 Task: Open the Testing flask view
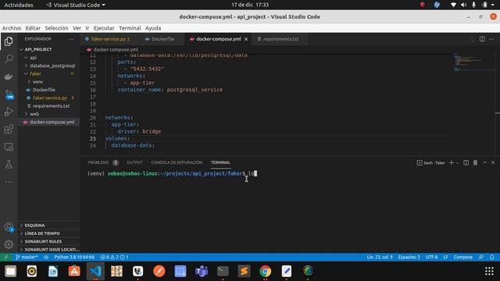pos(9,165)
